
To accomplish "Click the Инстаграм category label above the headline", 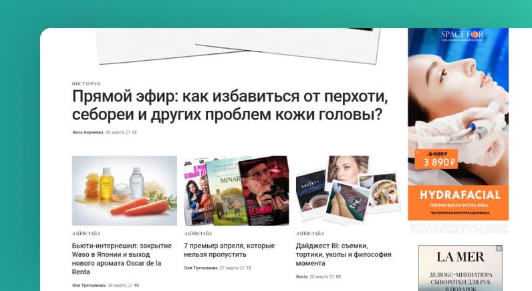I will pyautogui.click(x=86, y=83).
